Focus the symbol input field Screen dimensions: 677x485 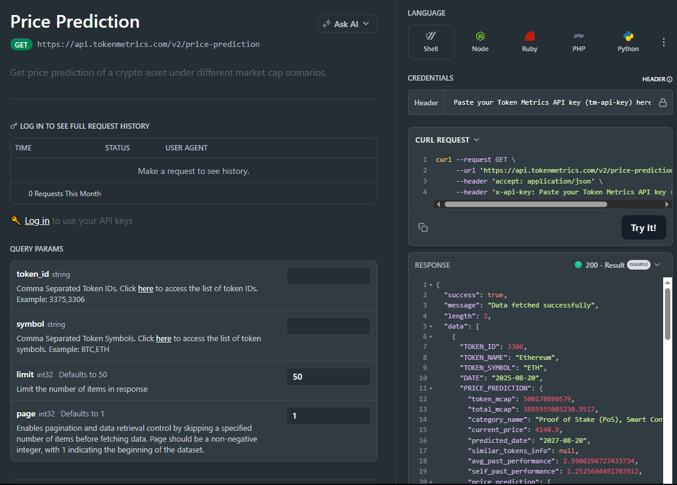coord(328,326)
